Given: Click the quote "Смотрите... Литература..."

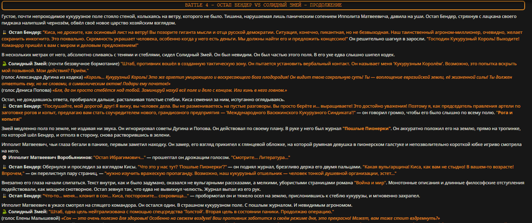Looking at the screenshot, I should click(x=261, y=157).
